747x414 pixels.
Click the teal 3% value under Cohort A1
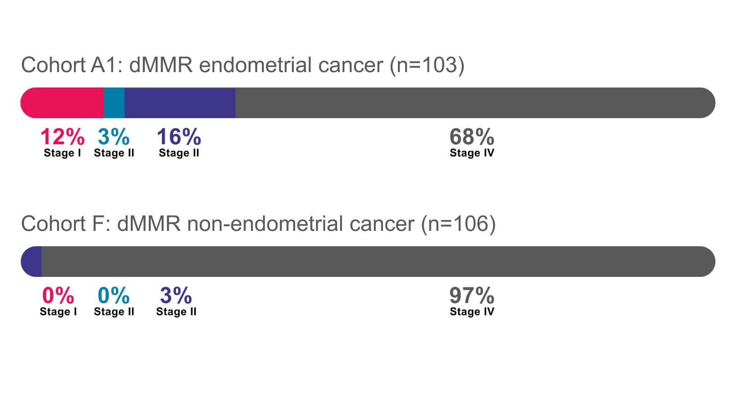pos(114,137)
